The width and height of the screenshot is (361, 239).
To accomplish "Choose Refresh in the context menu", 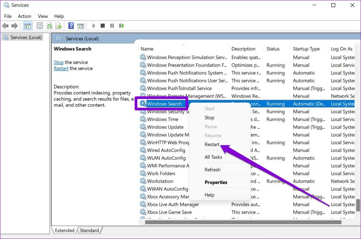I will coord(213,170).
